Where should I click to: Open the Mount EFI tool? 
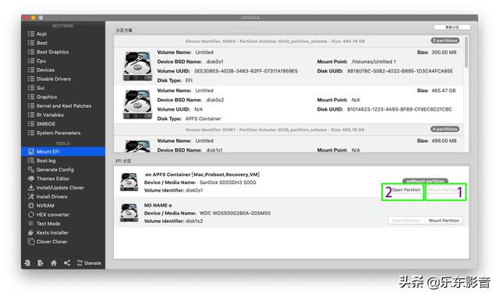tap(63, 151)
